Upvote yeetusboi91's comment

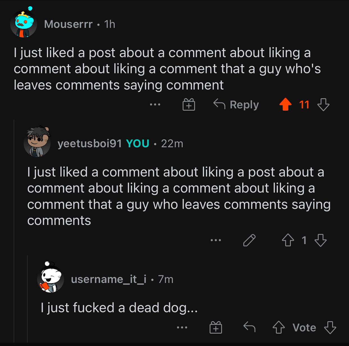287,240
